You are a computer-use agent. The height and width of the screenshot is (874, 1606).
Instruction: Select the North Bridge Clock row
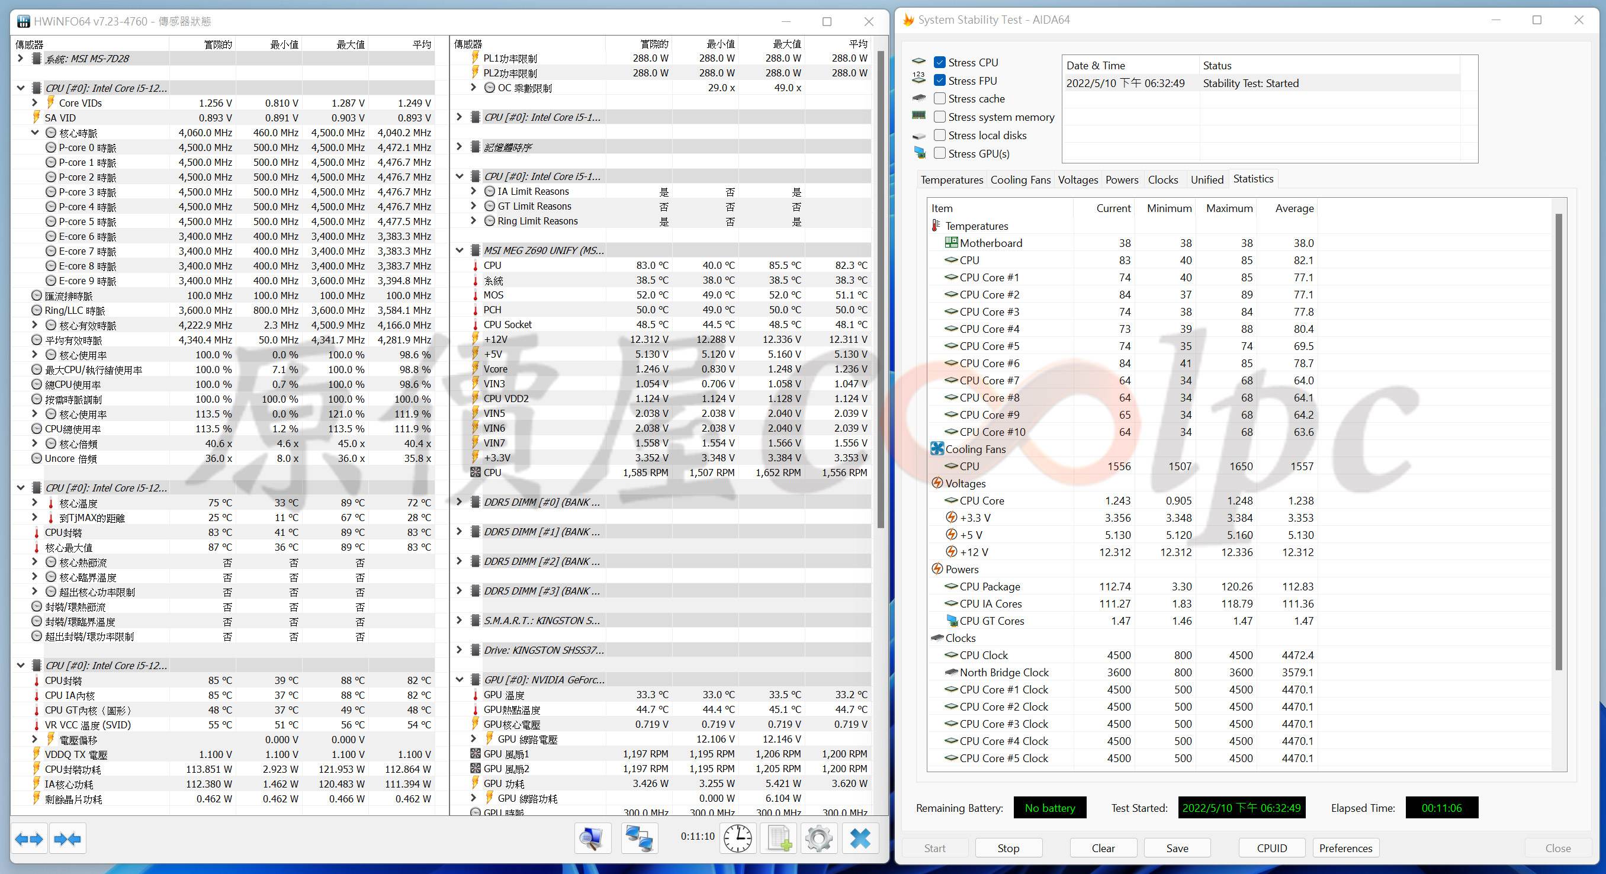point(1123,672)
